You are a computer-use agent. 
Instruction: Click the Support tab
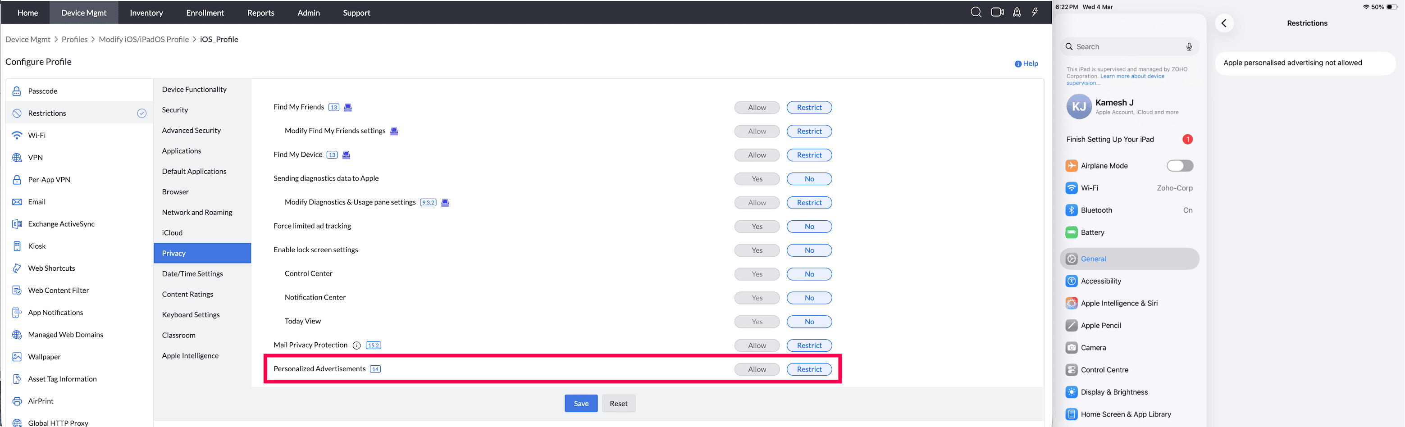coord(357,13)
